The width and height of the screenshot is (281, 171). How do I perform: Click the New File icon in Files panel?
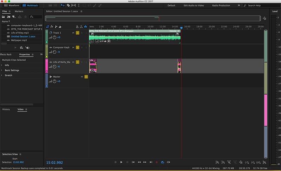pyautogui.click(x=14, y=16)
